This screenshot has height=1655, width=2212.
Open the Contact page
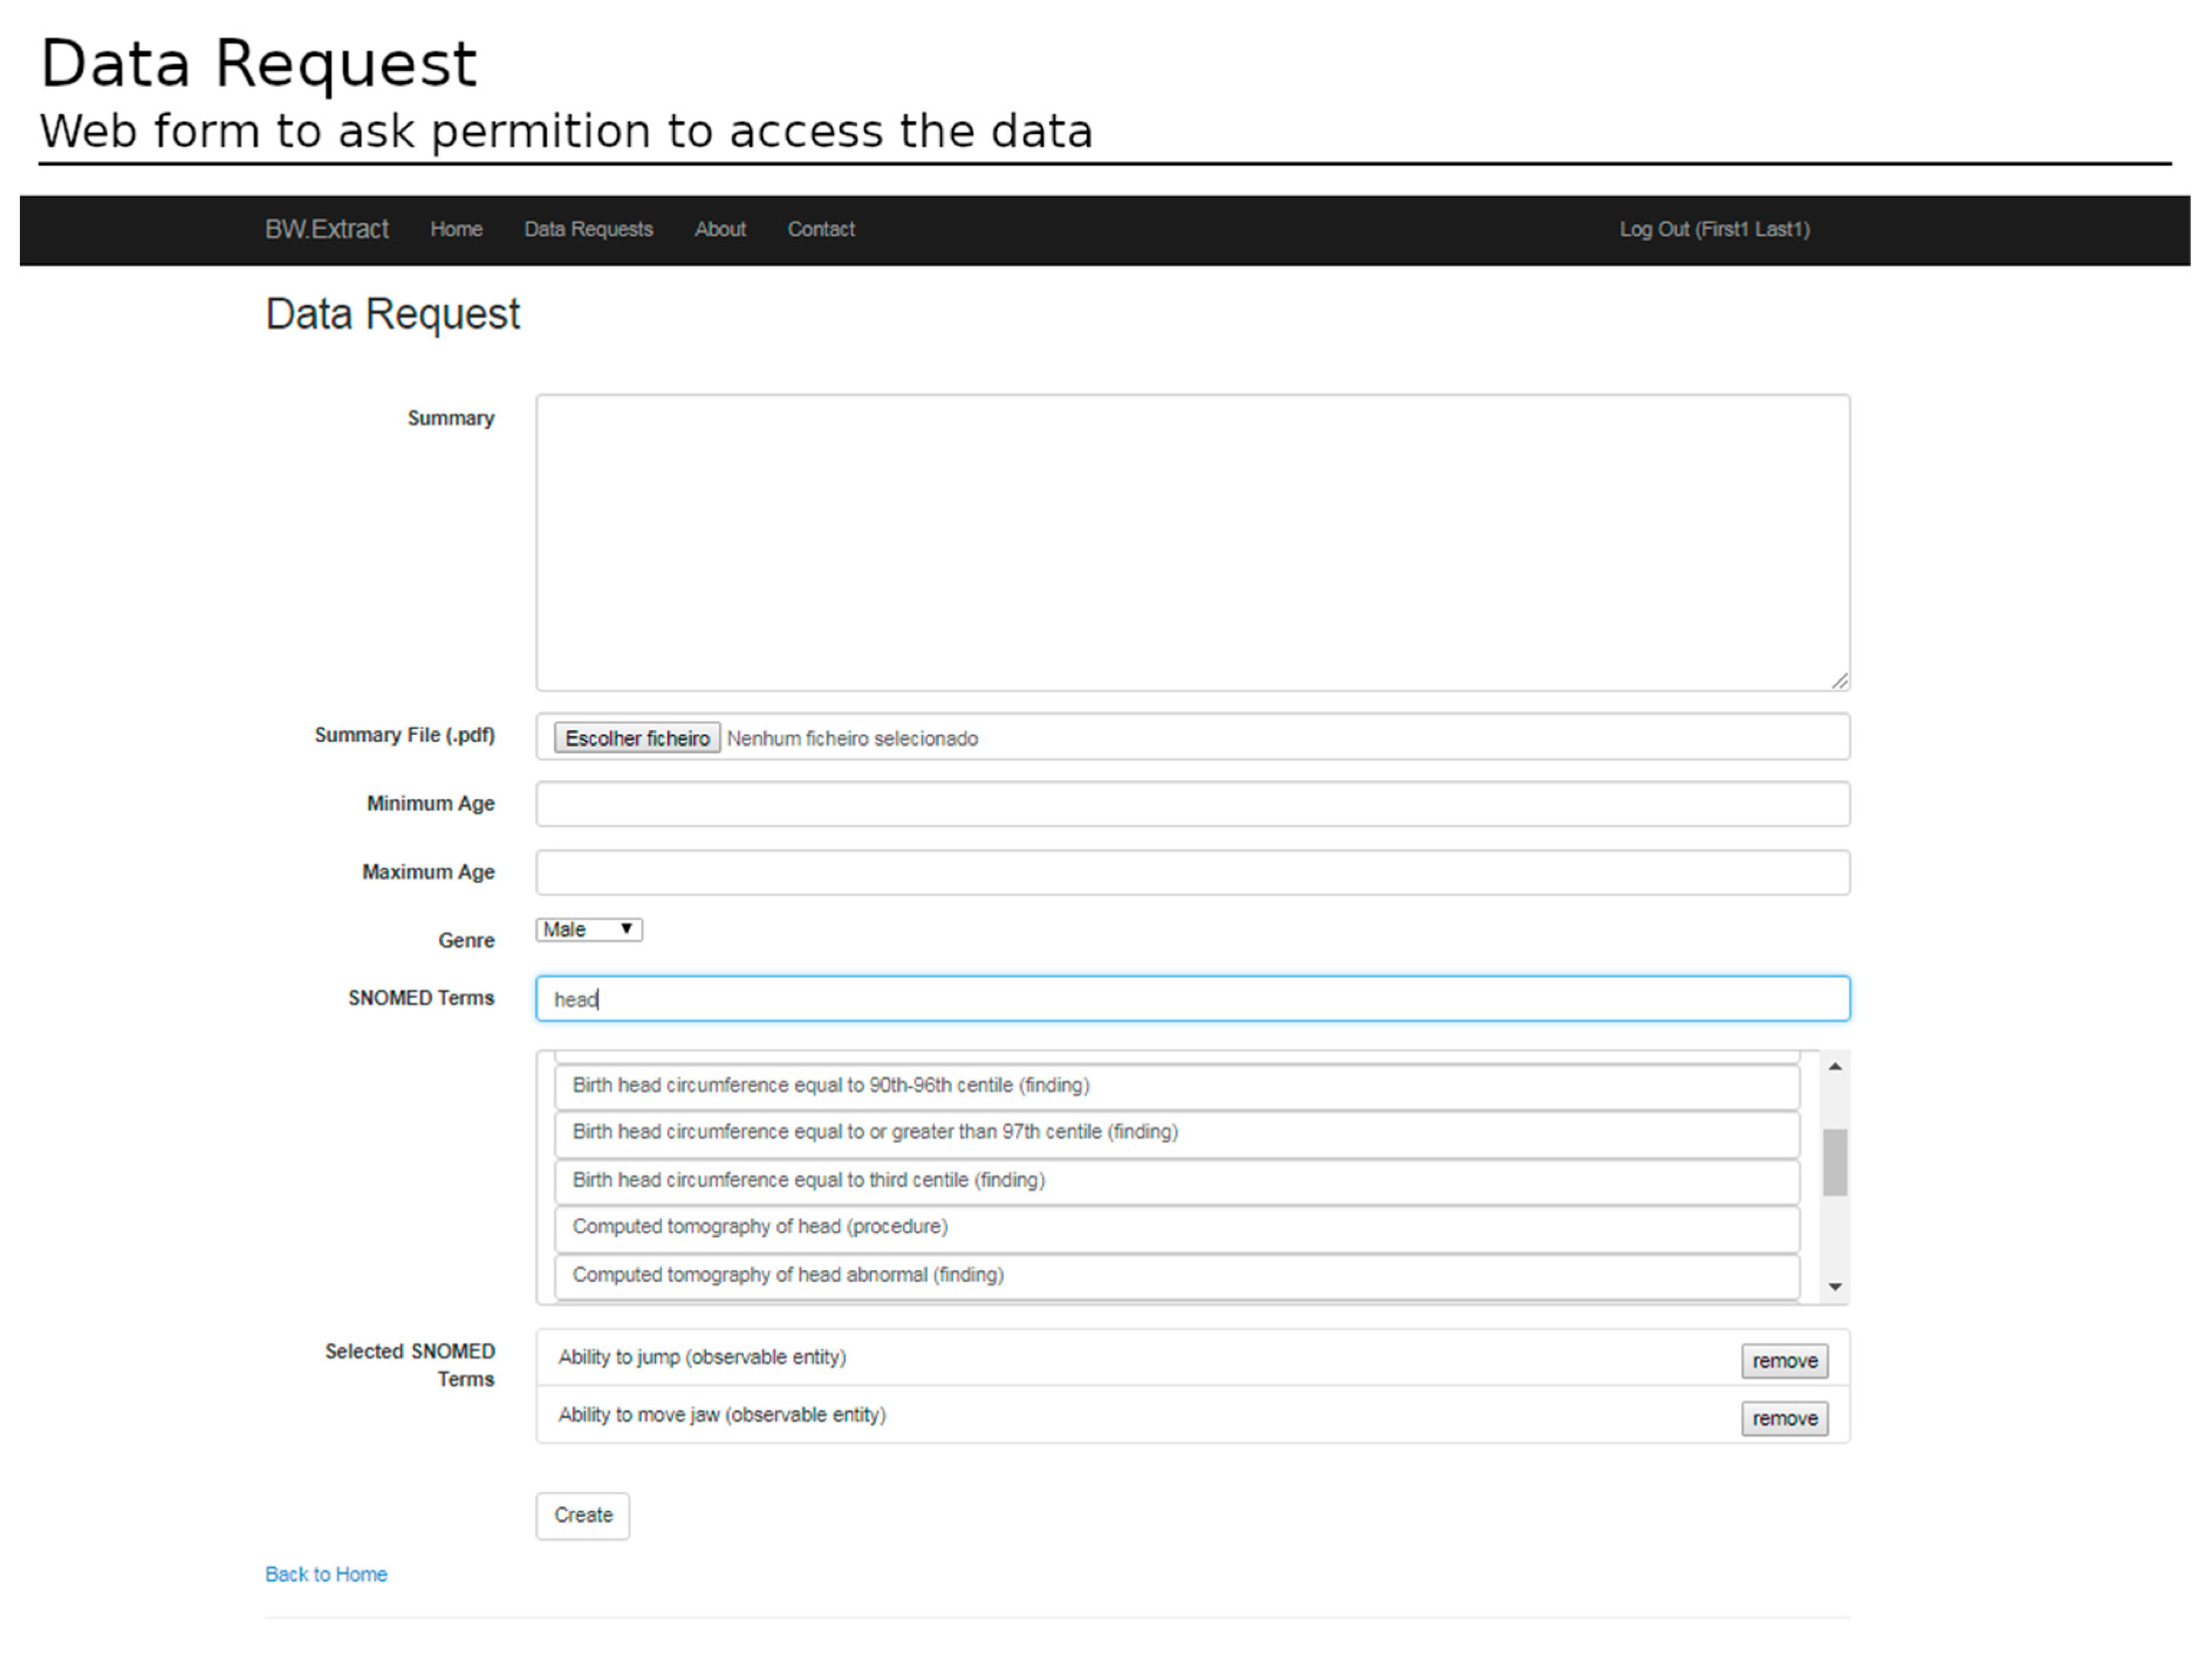tap(820, 229)
